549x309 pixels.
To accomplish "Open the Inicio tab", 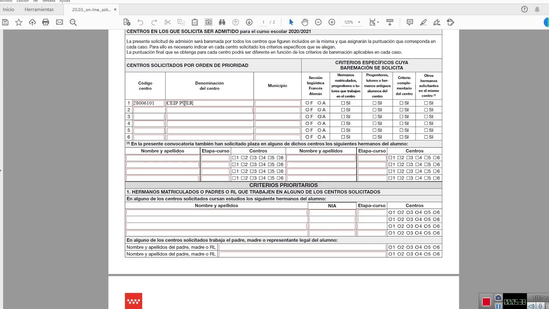I will [9, 9].
